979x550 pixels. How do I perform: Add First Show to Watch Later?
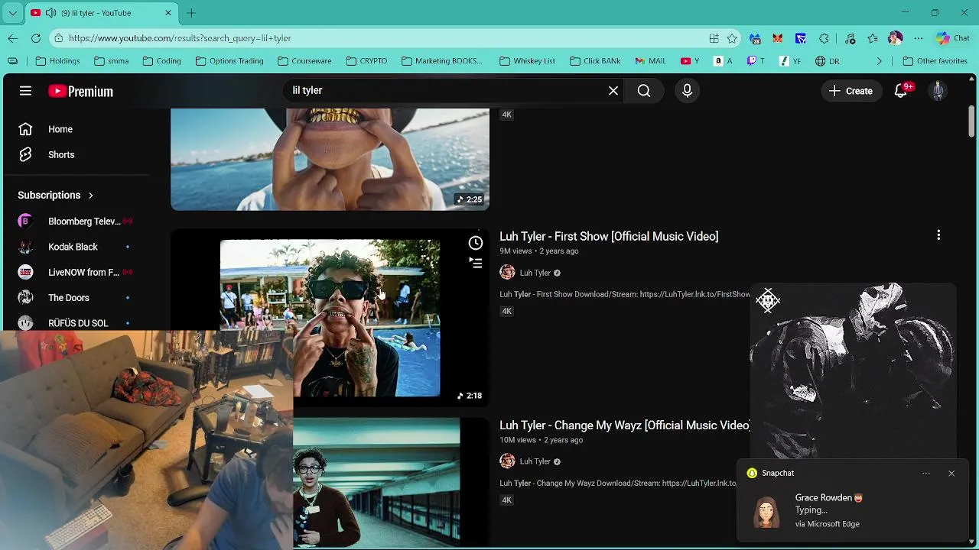tap(476, 243)
